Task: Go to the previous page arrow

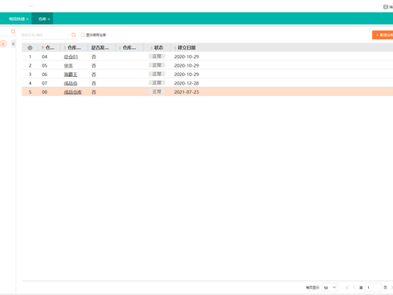Action: (x=354, y=287)
